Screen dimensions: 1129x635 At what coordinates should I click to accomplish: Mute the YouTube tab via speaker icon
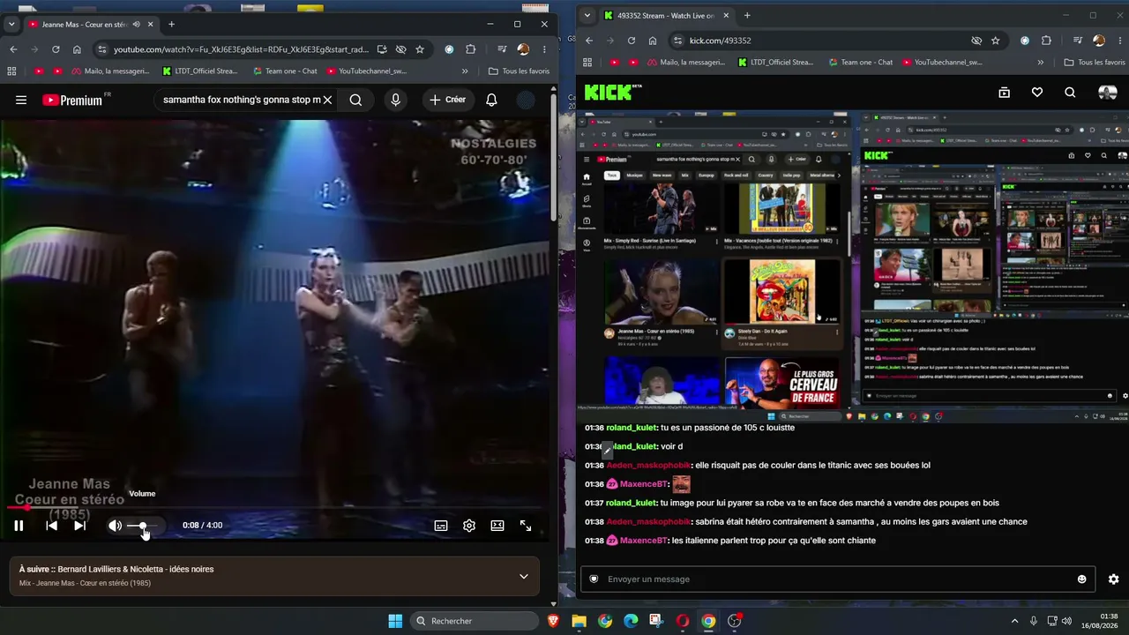(136, 24)
